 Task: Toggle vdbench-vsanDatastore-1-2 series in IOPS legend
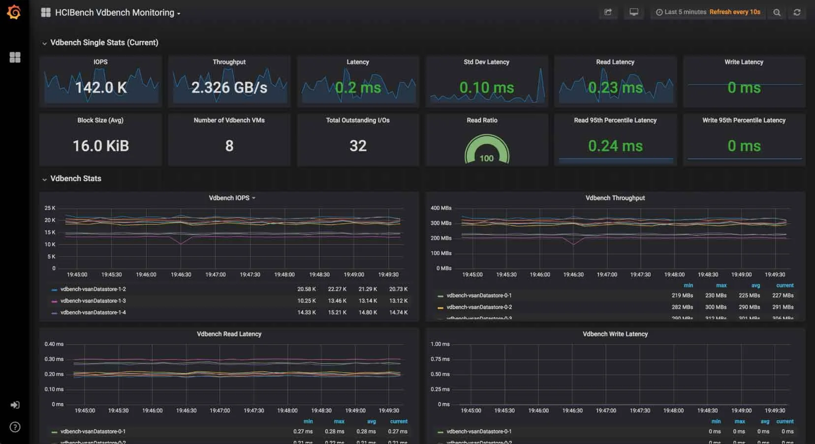[93, 289]
